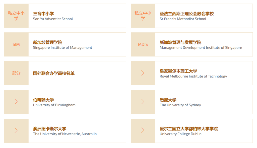Click the text The University of Sydney
Viewport: 257px width, 148px height.
click(x=180, y=105)
